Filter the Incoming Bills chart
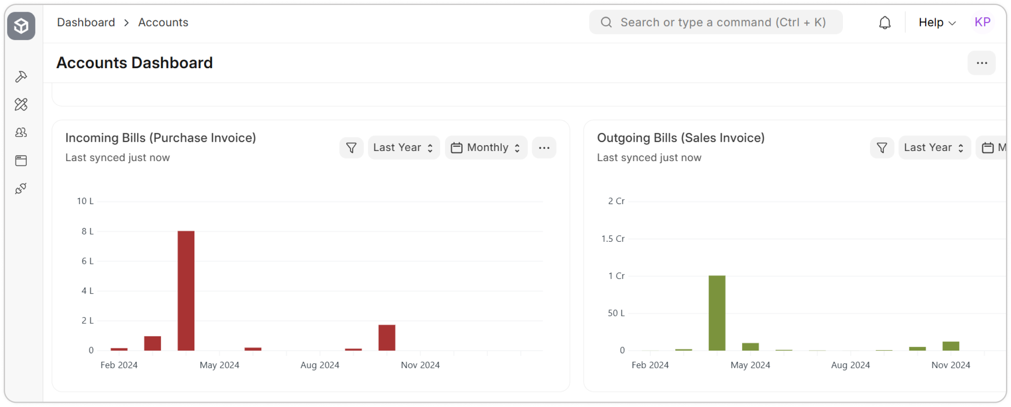1011x407 pixels. tap(351, 148)
